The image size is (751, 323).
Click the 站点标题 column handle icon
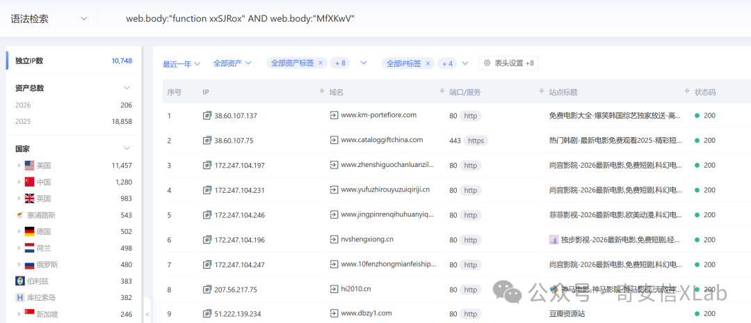pyautogui.click(x=687, y=91)
